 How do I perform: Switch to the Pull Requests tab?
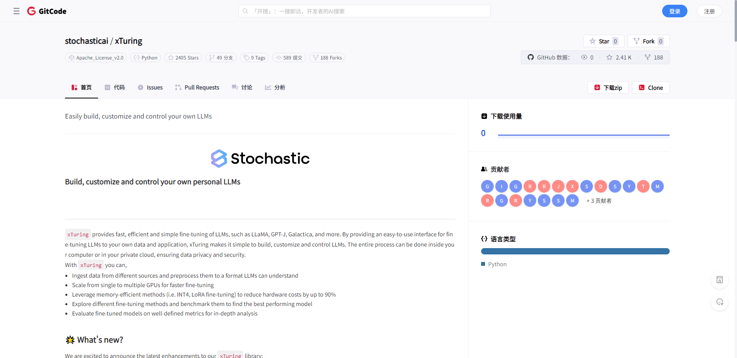click(197, 87)
